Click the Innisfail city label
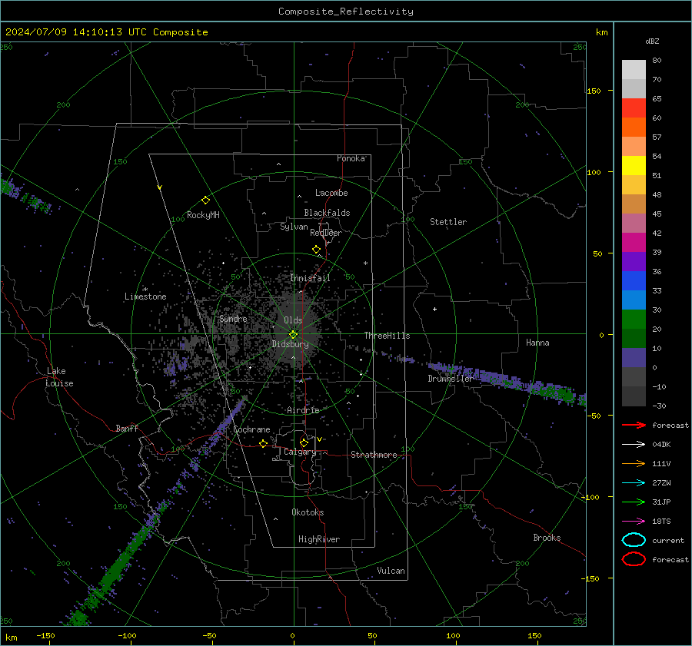This screenshot has height=646, width=692. [310, 278]
